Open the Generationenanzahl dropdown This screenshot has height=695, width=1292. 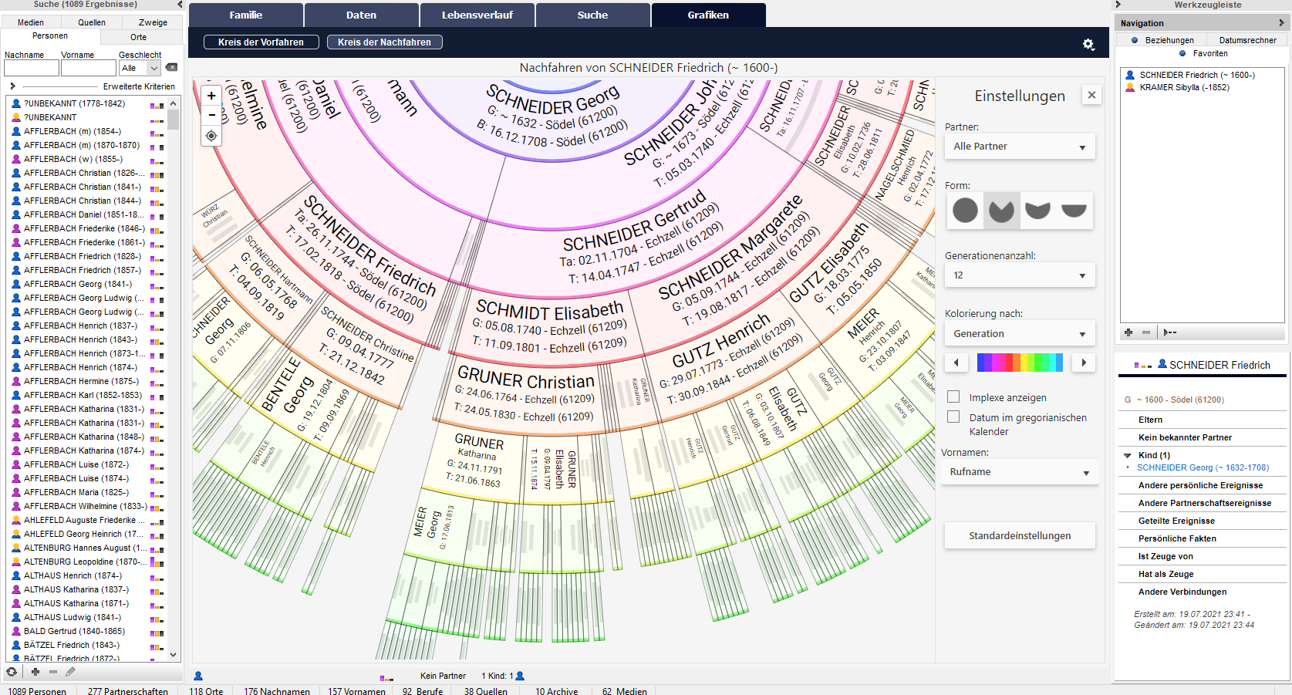(x=1019, y=275)
